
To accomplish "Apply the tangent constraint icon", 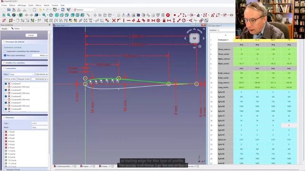I will pos(143,20).
